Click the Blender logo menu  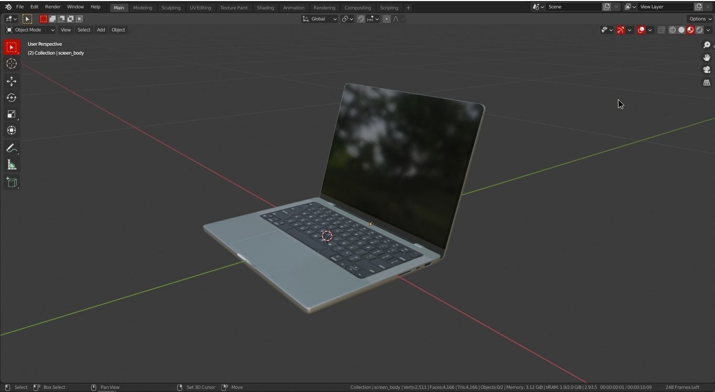(x=8, y=7)
